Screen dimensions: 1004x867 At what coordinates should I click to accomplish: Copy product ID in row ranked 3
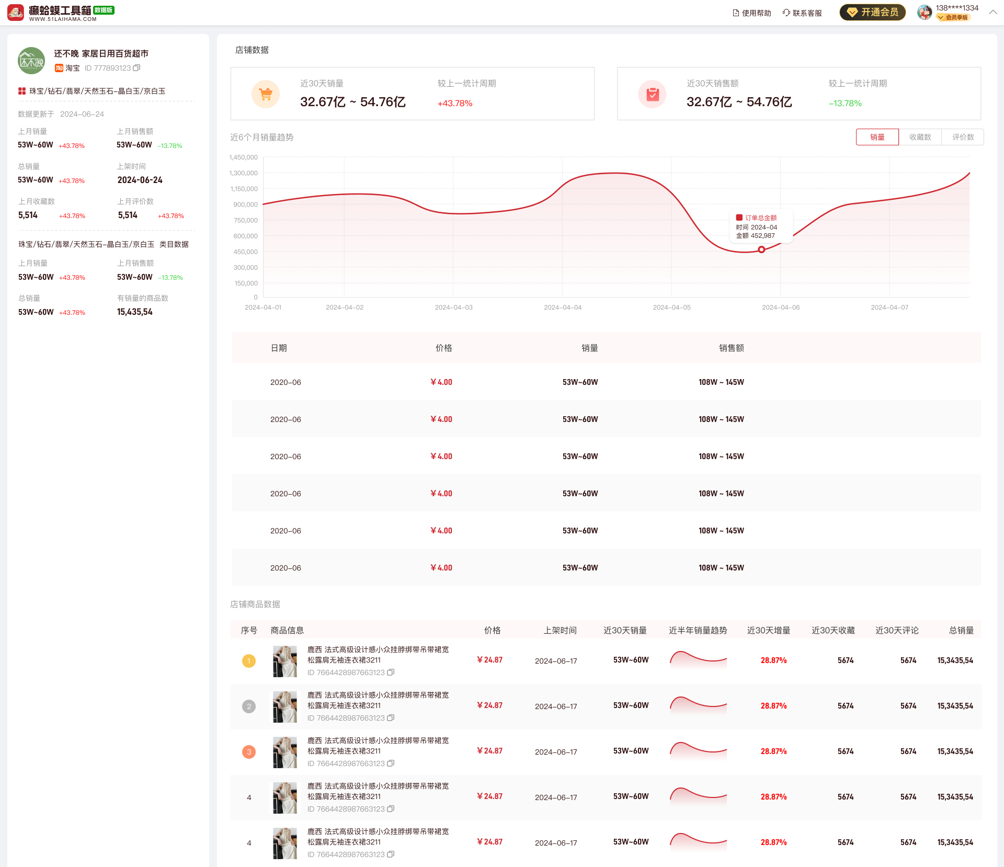391,763
